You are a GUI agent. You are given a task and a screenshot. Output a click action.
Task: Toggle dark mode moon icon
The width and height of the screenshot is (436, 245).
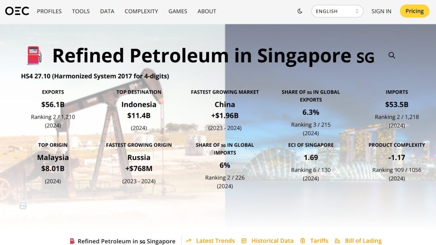(300, 11)
